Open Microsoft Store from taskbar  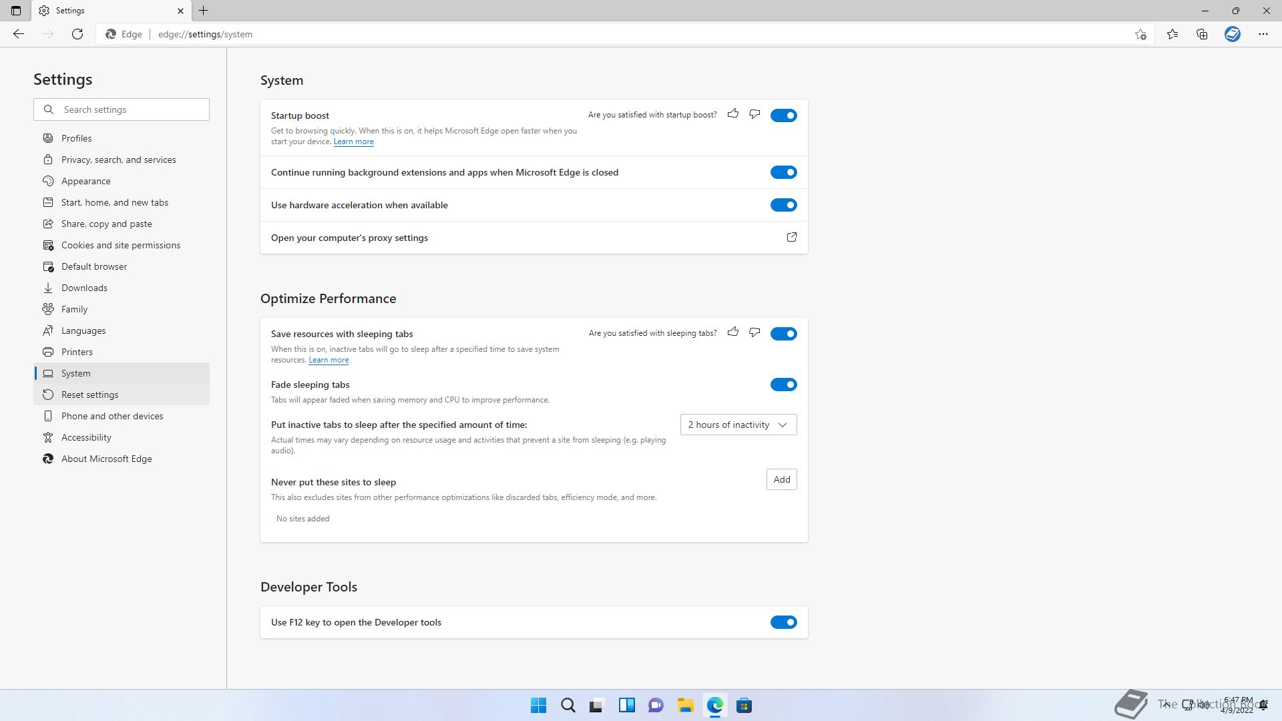point(744,706)
